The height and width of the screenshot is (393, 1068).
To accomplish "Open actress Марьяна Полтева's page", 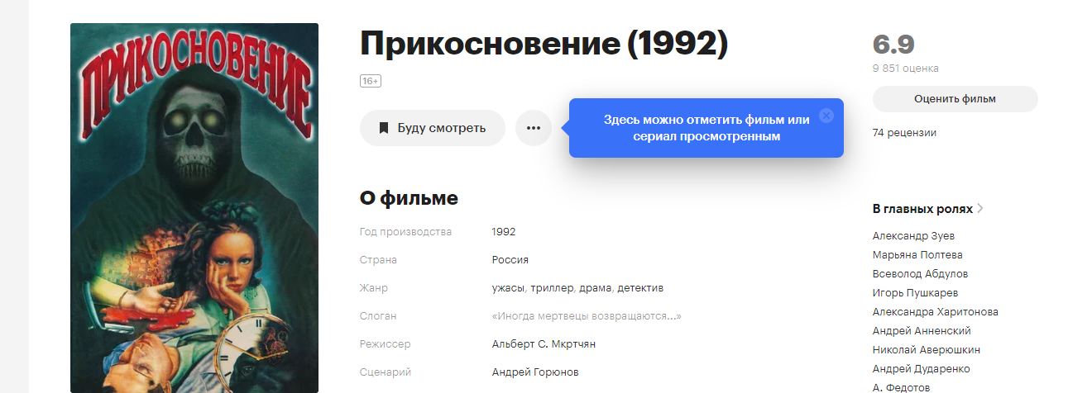I will click(x=917, y=254).
